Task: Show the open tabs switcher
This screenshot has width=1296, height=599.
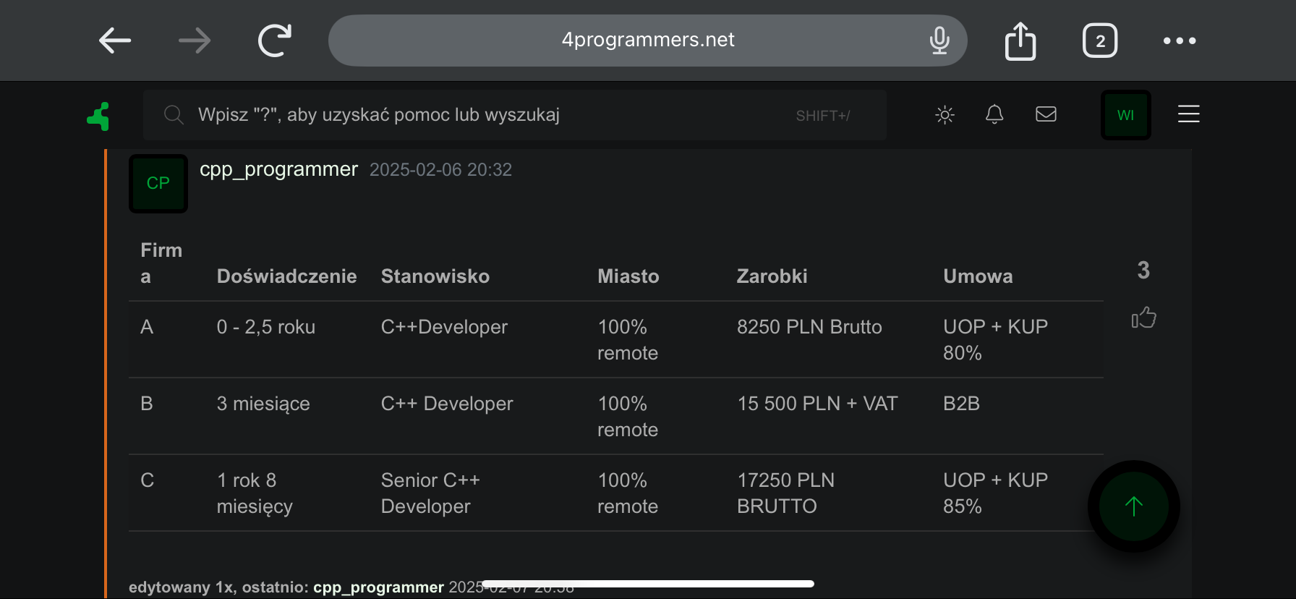Action: click(1100, 41)
